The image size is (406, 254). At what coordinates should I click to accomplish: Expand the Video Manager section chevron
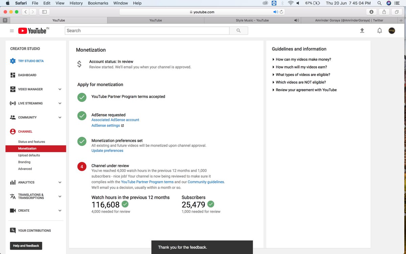pos(60,89)
